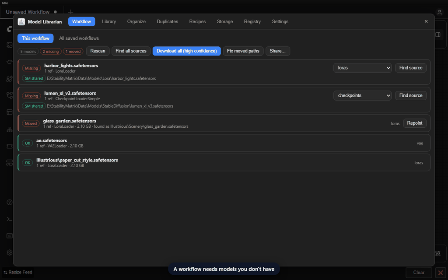
Task: Click the 1 moved filter chip
Action: click(73, 52)
